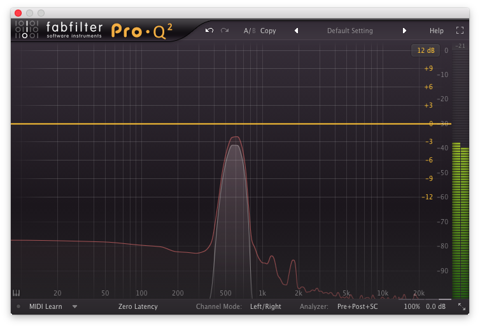
Task: Click the -12 yellow gain scale label
Action: tap(427, 197)
